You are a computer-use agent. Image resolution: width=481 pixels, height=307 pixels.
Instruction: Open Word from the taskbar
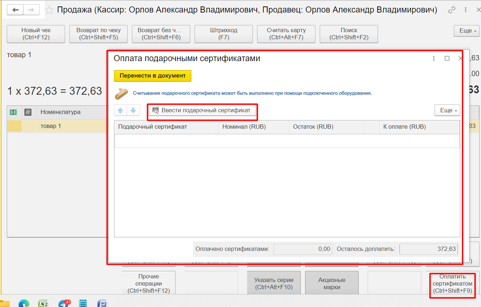tap(102, 303)
